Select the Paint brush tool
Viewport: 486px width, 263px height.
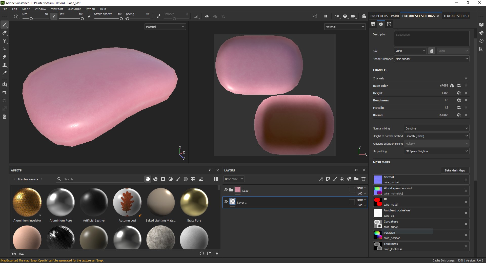(x=5, y=25)
